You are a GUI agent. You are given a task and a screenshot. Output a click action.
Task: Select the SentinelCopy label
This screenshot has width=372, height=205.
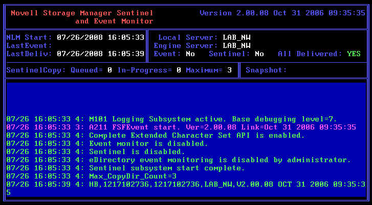tap(36, 70)
